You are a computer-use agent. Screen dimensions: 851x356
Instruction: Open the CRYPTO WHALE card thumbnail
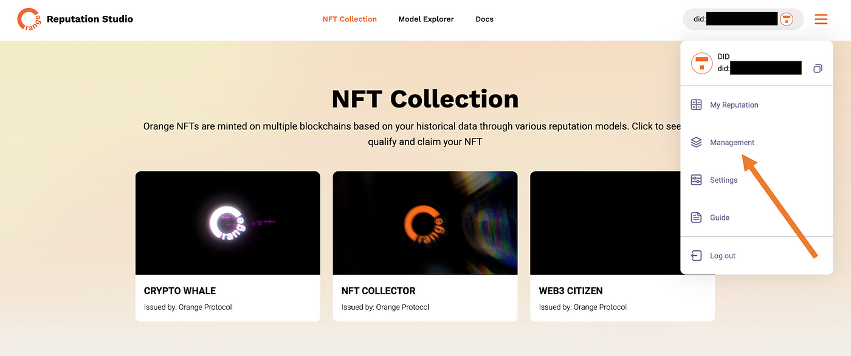point(228,223)
